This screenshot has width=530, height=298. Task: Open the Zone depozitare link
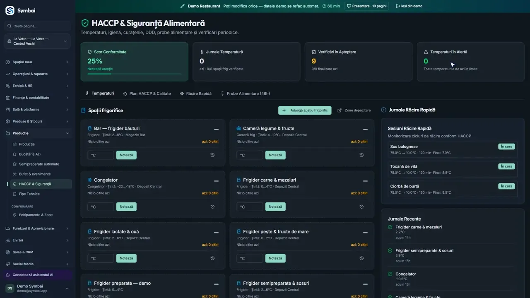pos(354,111)
